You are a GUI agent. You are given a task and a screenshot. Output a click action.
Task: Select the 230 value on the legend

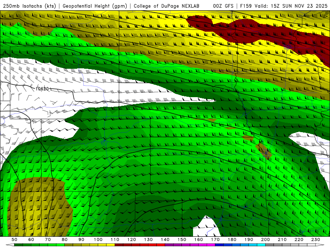[x=316, y=240]
